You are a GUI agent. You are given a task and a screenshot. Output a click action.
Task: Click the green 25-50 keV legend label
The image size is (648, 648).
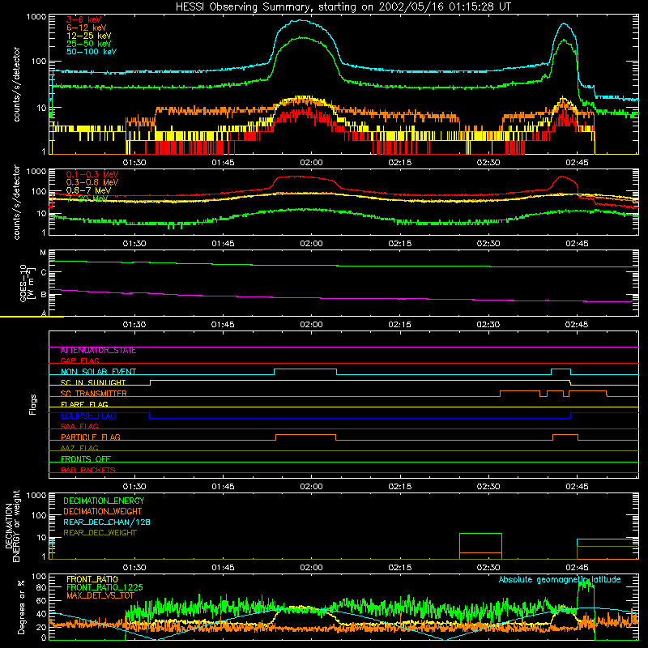(x=89, y=44)
